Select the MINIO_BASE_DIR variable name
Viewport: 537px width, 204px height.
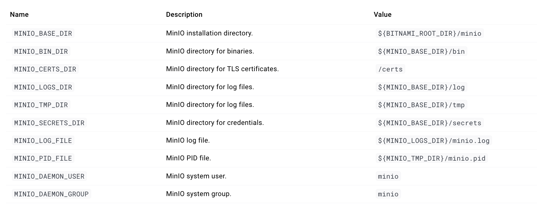(x=43, y=34)
